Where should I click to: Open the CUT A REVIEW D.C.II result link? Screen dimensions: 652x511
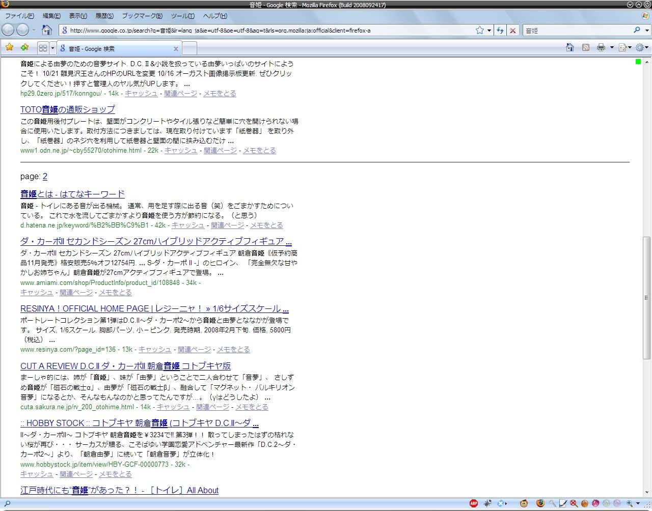pos(125,366)
